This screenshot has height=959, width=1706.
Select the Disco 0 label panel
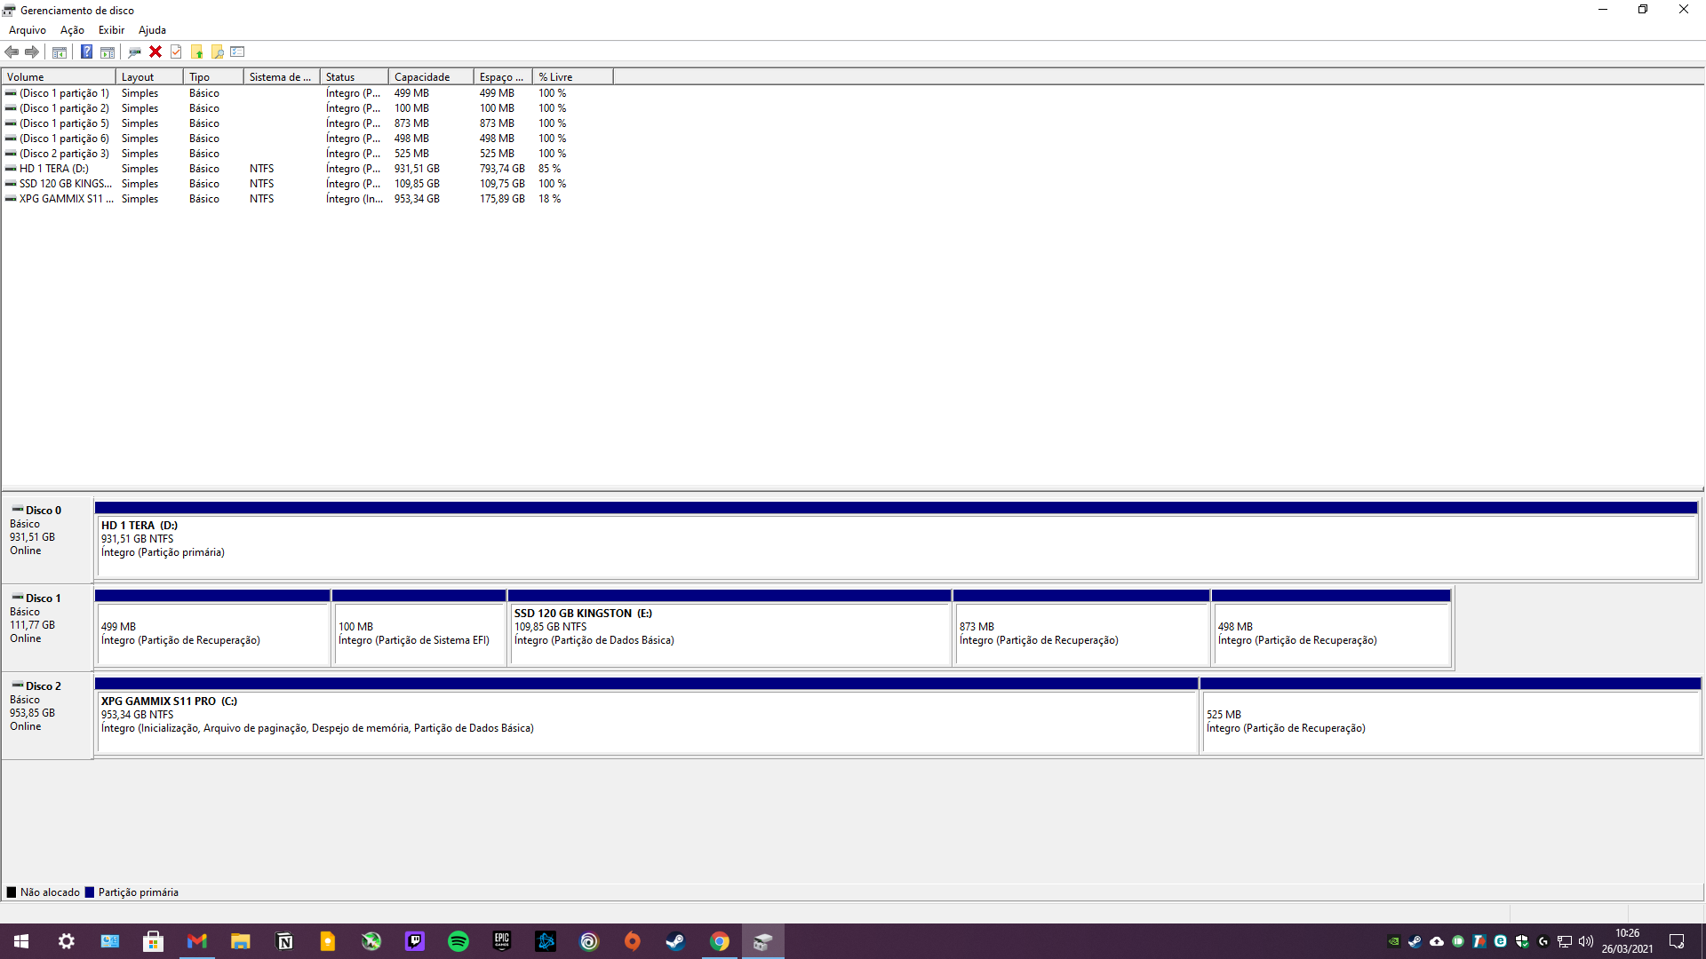(47, 539)
